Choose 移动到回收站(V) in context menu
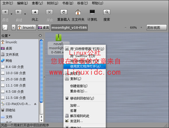 pyautogui.click(x=85, y=98)
